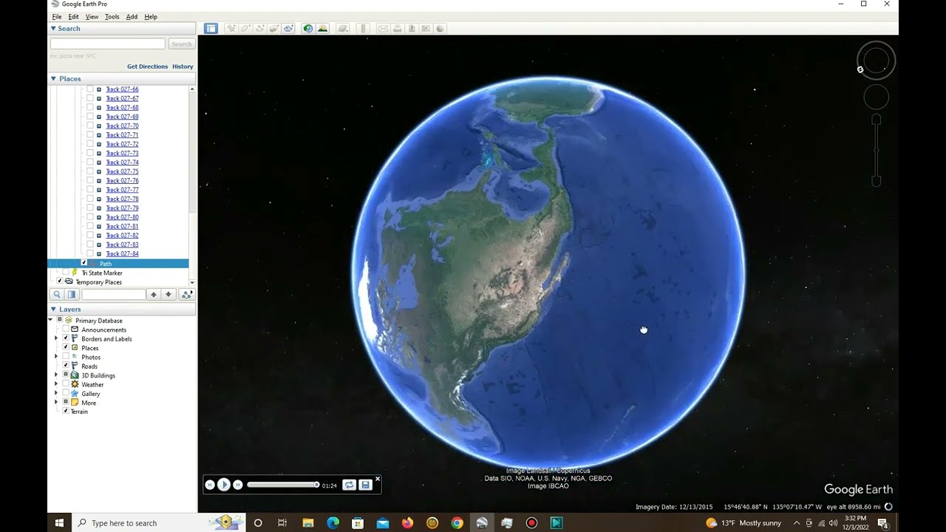This screenshot has height=532, width=946.
Task: Open the planet switcher (Saturn) icon
Action: pos(343,28)
